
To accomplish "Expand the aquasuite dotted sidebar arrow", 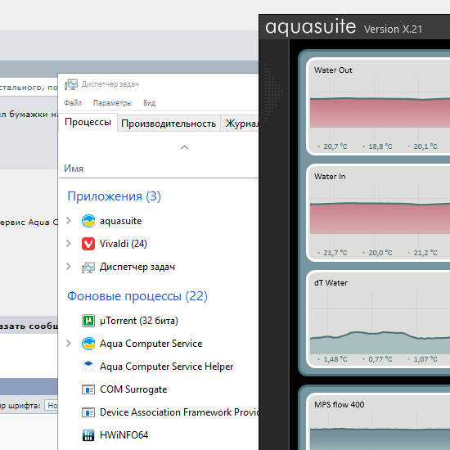I will coord(273,92).
